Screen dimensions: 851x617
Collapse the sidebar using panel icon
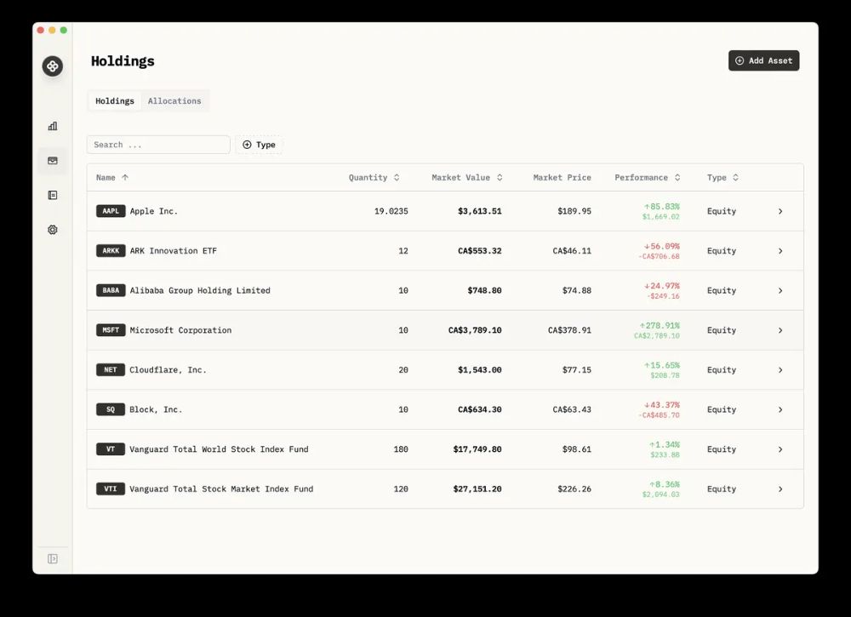point(53,559)
